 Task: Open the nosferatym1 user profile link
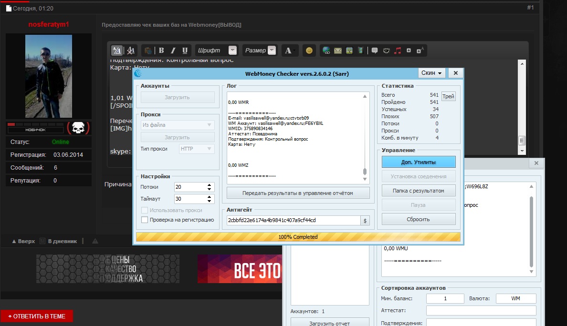(49, 25)
